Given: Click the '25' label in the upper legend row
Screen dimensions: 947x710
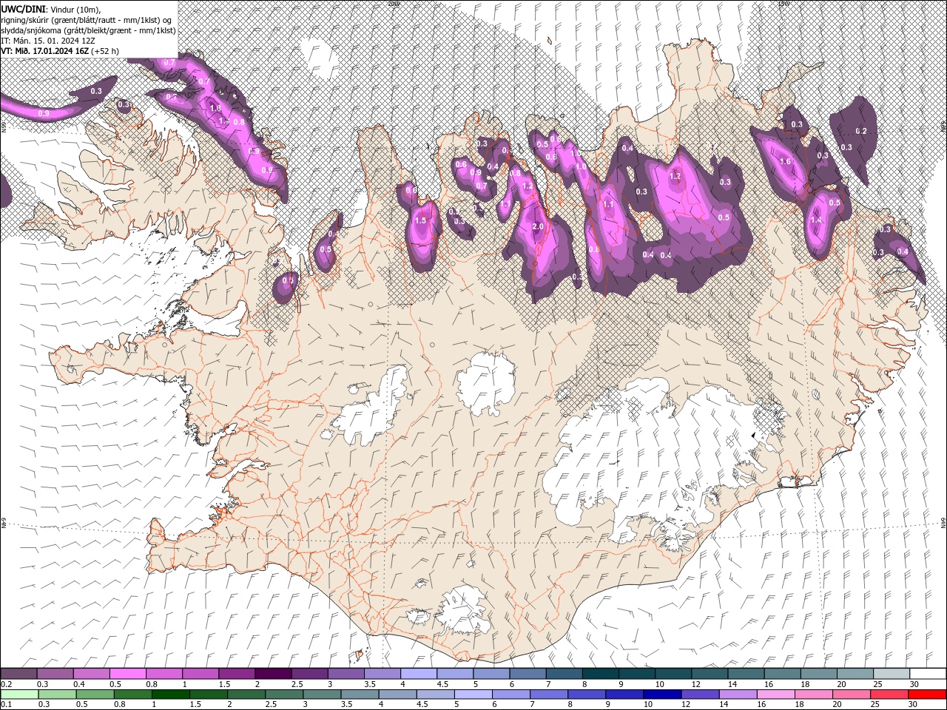Looking at the screenshot, I should [x=879, y=684].
